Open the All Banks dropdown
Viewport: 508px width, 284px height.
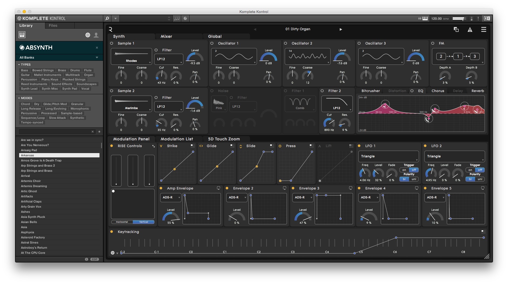pos(59,57)
